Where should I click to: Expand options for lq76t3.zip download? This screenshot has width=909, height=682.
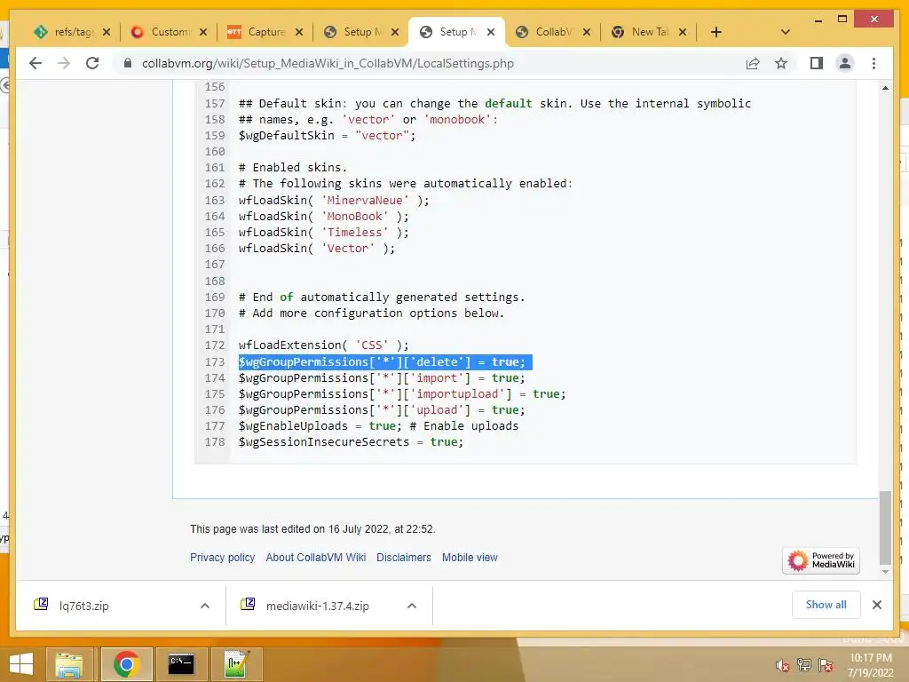[x=205, y=606]
